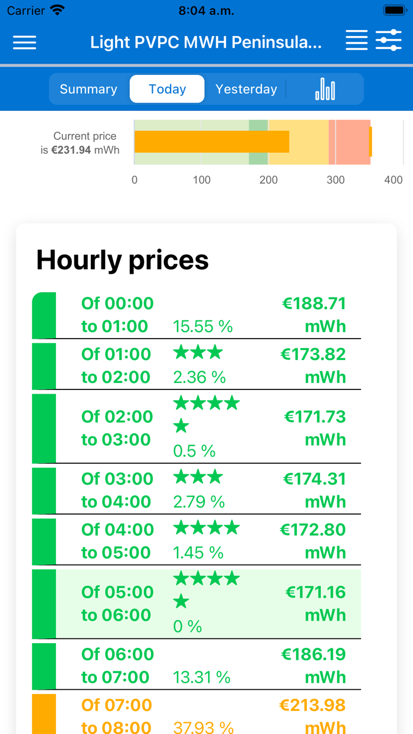
Task: Select the 00:00 to 01:00 price row
Action: click(x=206, y=314)
